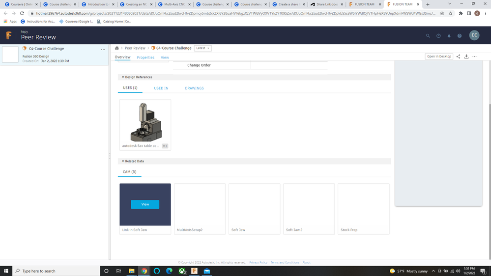Open Peer Review breadcrumb link
The image size is (491, 276).
(x=135, y=48)
